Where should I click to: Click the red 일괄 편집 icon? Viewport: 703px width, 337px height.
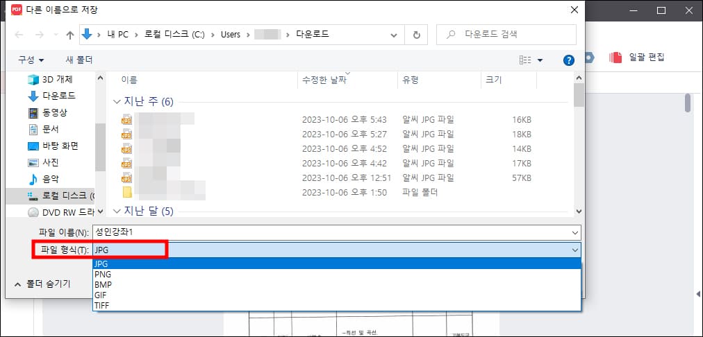pos(615,58)
